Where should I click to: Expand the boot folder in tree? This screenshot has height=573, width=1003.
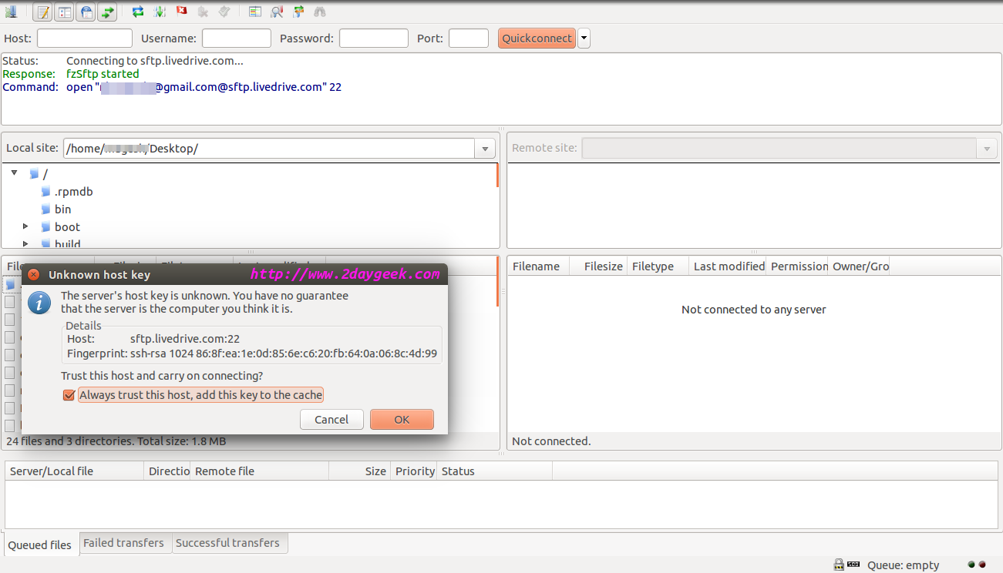pos(25,226)
